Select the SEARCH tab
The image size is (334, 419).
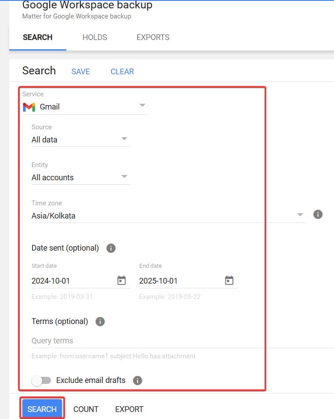pyautogui.click(x=37, y=37)
